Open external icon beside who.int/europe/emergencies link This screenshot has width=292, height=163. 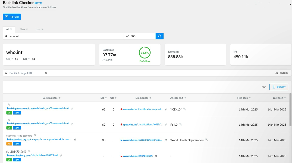165,140
